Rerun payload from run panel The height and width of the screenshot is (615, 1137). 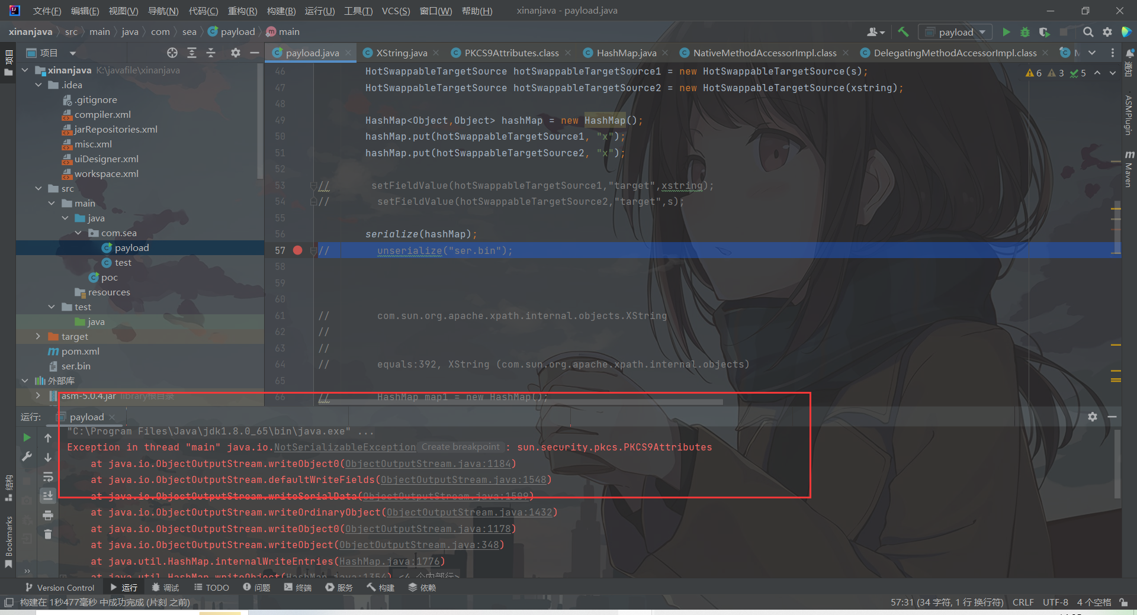point(27,437)
